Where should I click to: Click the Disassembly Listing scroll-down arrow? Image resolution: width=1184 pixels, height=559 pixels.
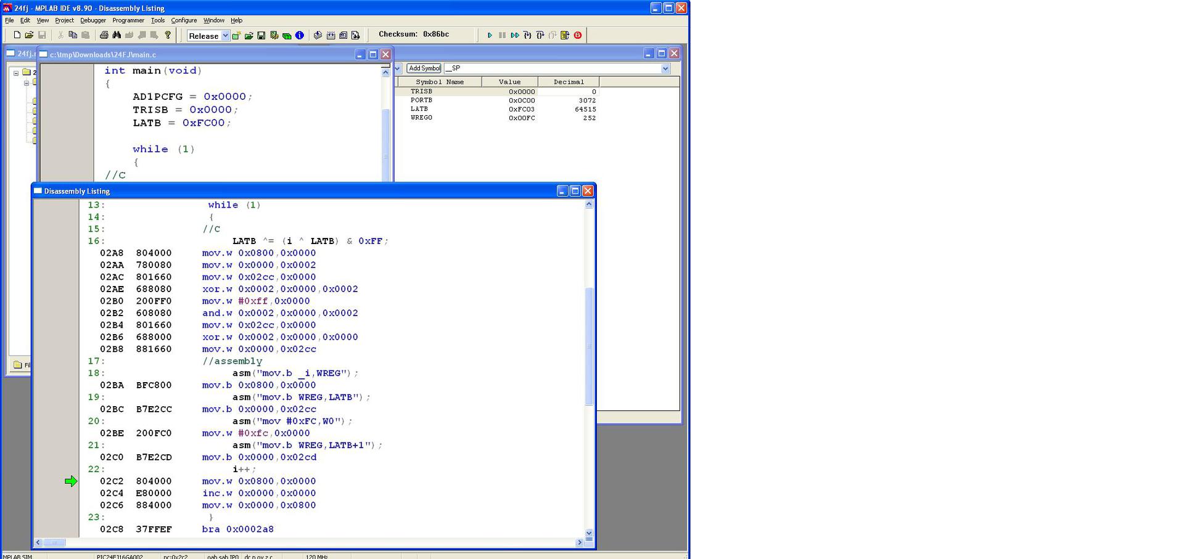pyautogui.click(x=589, y=533)
